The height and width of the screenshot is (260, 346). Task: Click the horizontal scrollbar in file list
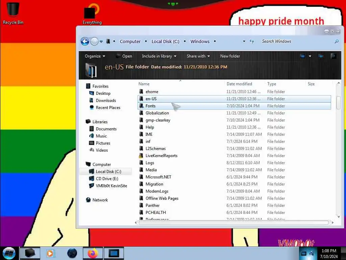233,223
